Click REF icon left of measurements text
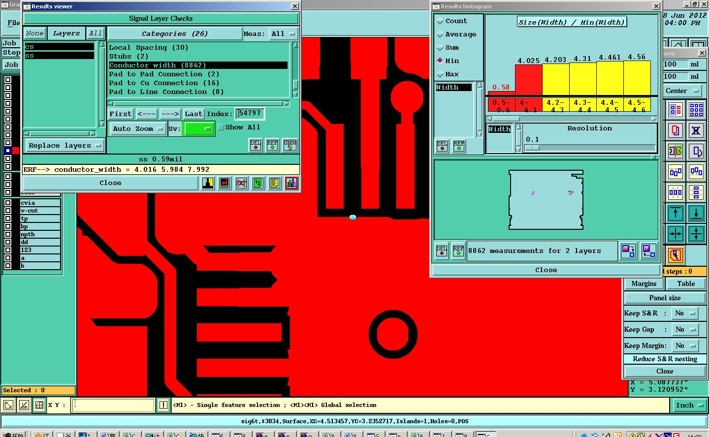Screen dimensions: 709x437 coord(458,251)
